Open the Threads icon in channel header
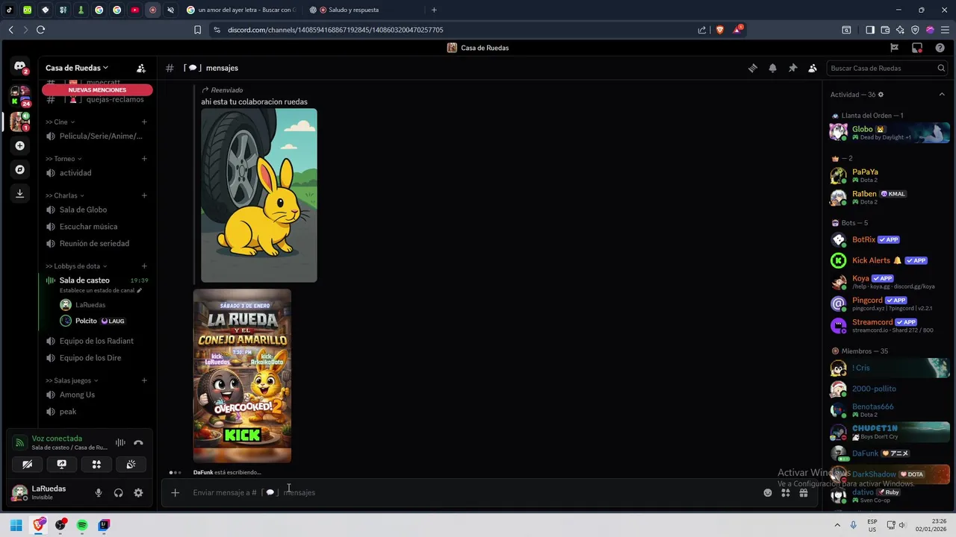 tap(753, 68)
